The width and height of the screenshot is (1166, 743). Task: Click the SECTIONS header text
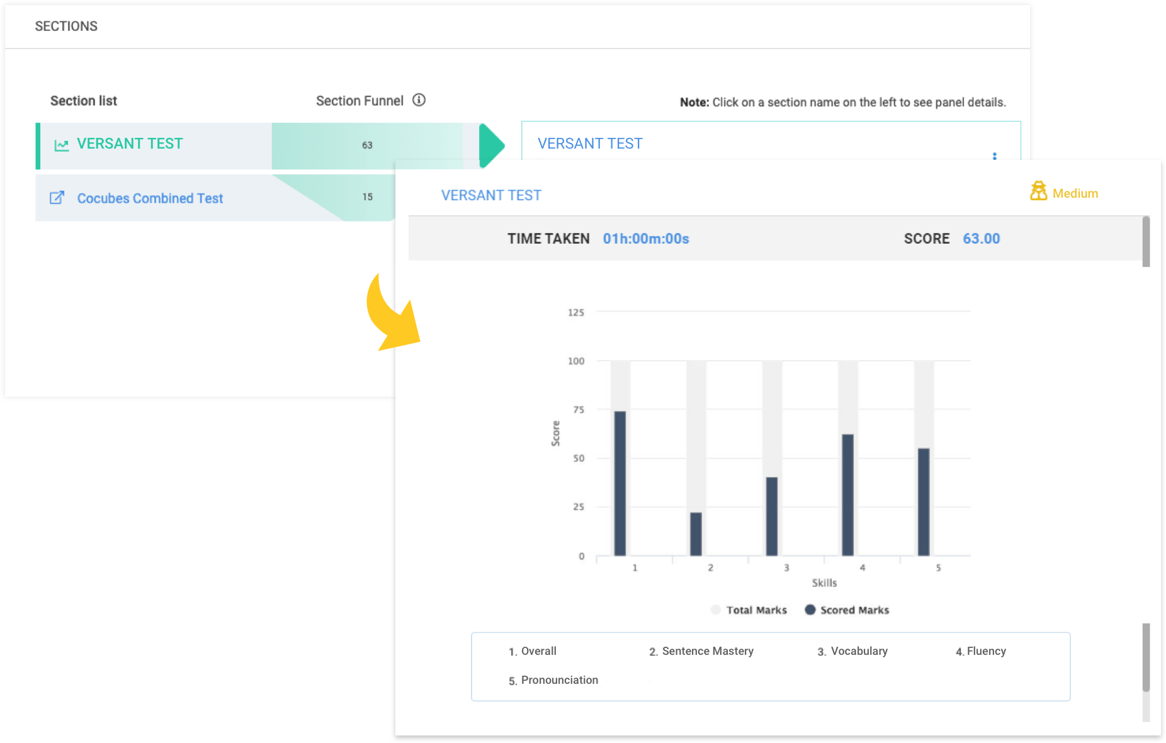(x=66, y=26)
